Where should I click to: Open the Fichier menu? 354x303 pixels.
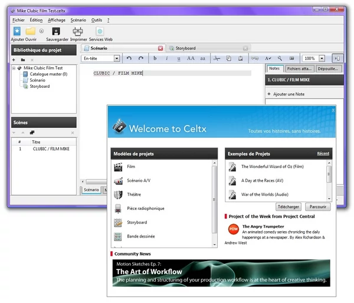coord(18,20)
